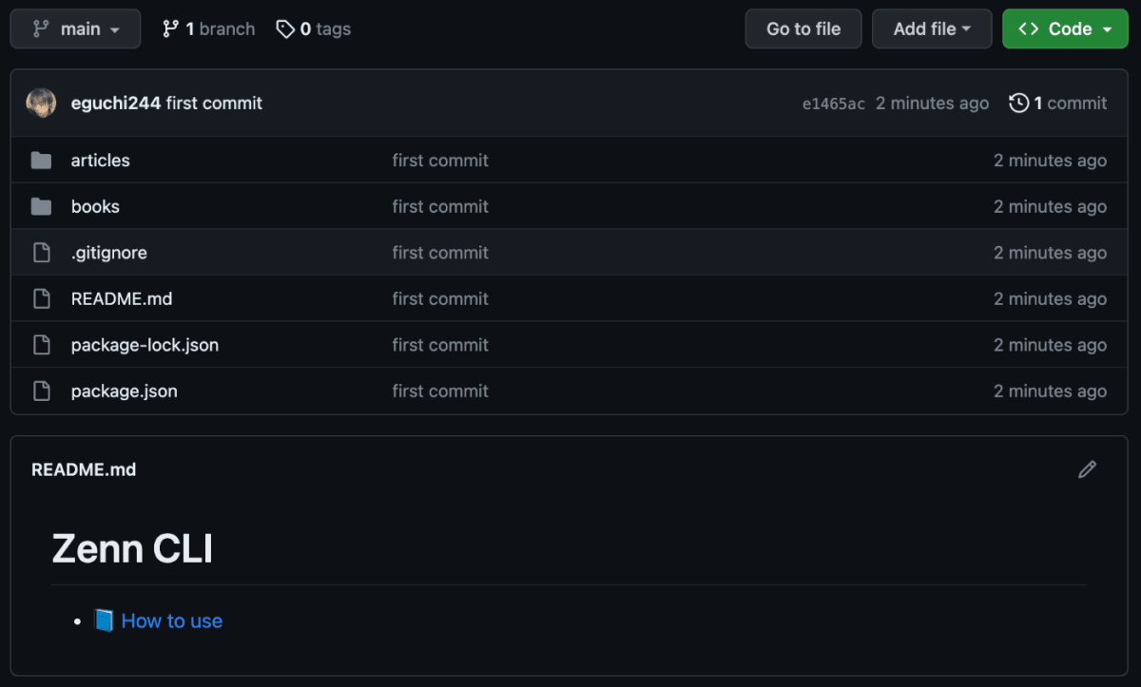Screen dimensions: 1141x687
Task: Click the tag icon beside 0 tags
Action: pos(285,29)
